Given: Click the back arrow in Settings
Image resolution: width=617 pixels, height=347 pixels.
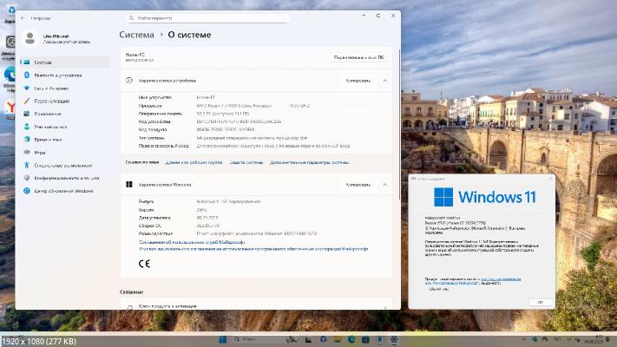Looking at the screenshot, I should pos(23,17).
